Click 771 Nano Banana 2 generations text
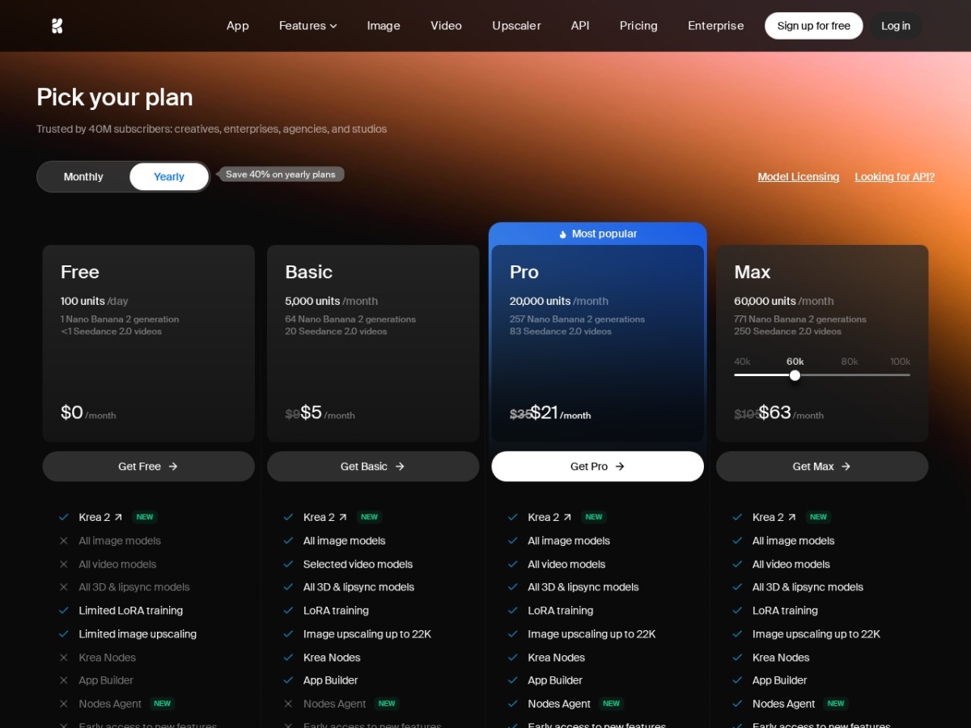 tap(800, 319)
